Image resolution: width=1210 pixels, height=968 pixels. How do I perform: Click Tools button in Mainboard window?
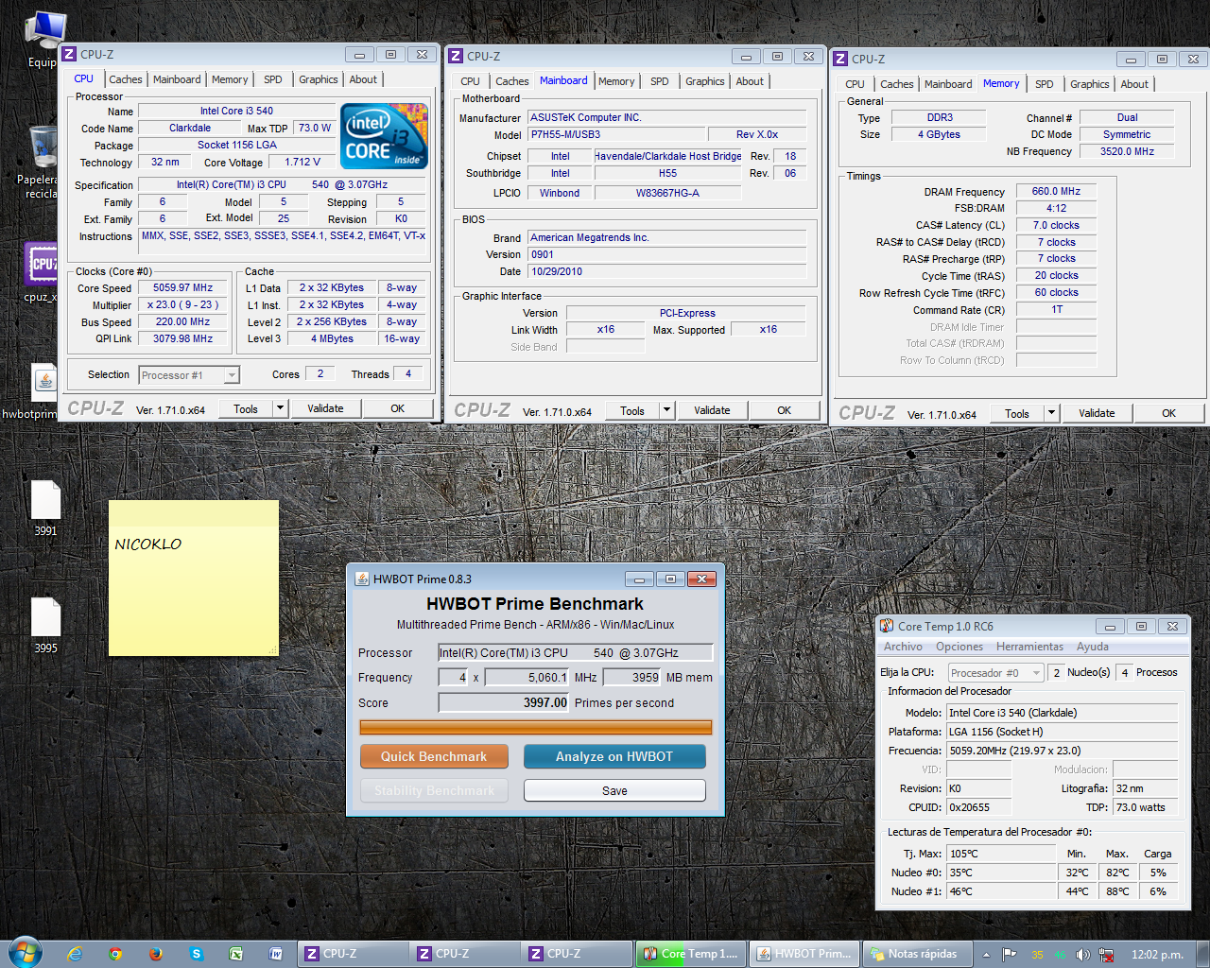click(632, 410)
